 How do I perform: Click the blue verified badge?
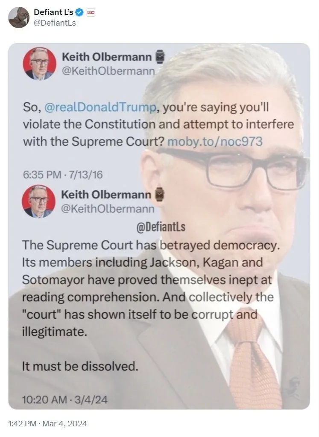79,12
